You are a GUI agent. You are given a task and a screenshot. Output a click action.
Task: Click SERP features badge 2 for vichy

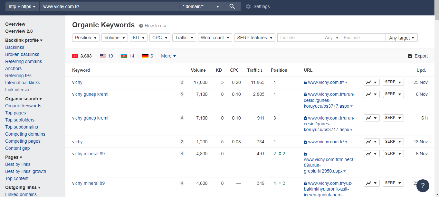182,82
